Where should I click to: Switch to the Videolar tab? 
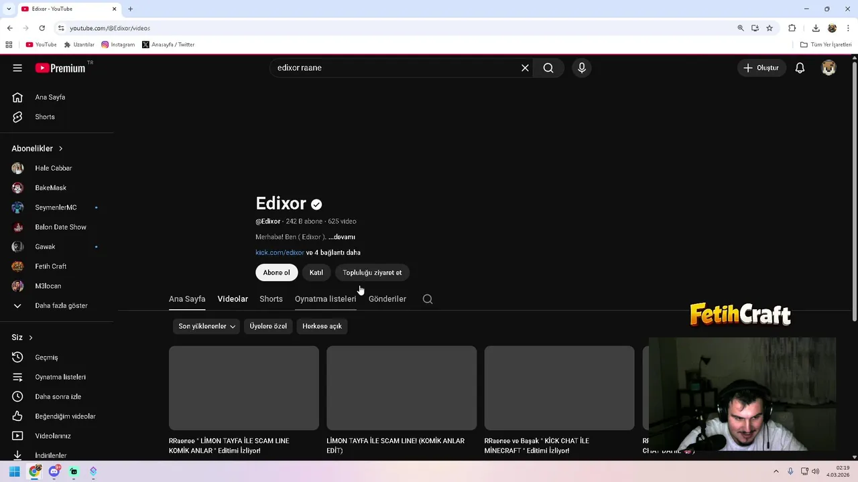(233, 299)
